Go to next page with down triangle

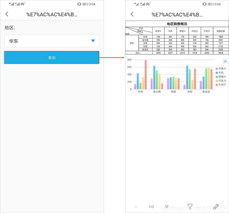(167, 207)
